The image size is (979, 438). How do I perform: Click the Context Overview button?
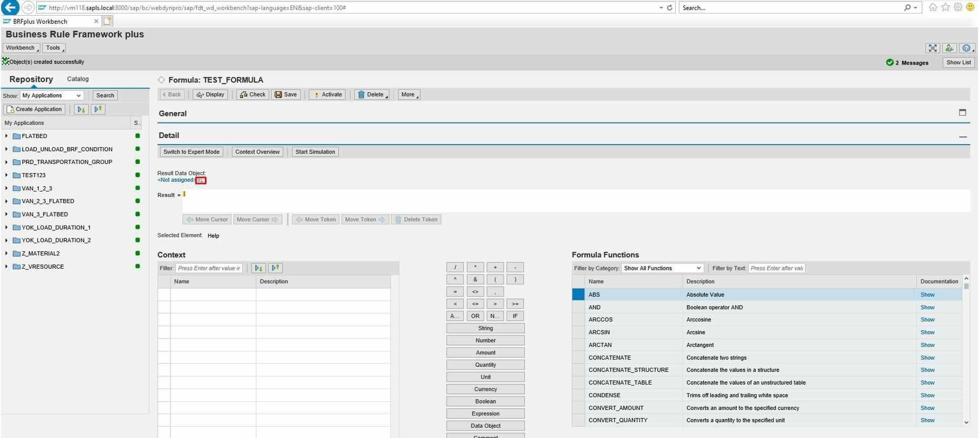tap(257, 152)
